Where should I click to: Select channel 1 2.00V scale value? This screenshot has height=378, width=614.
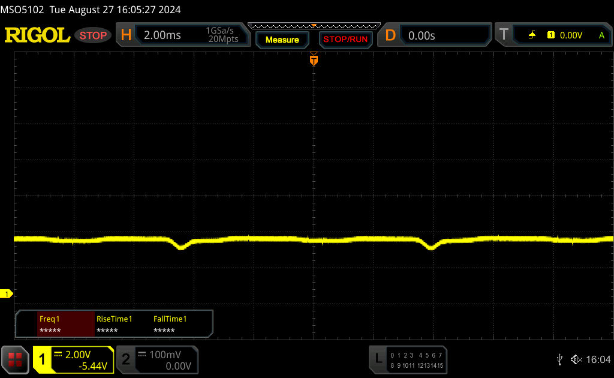coord(78,355)
